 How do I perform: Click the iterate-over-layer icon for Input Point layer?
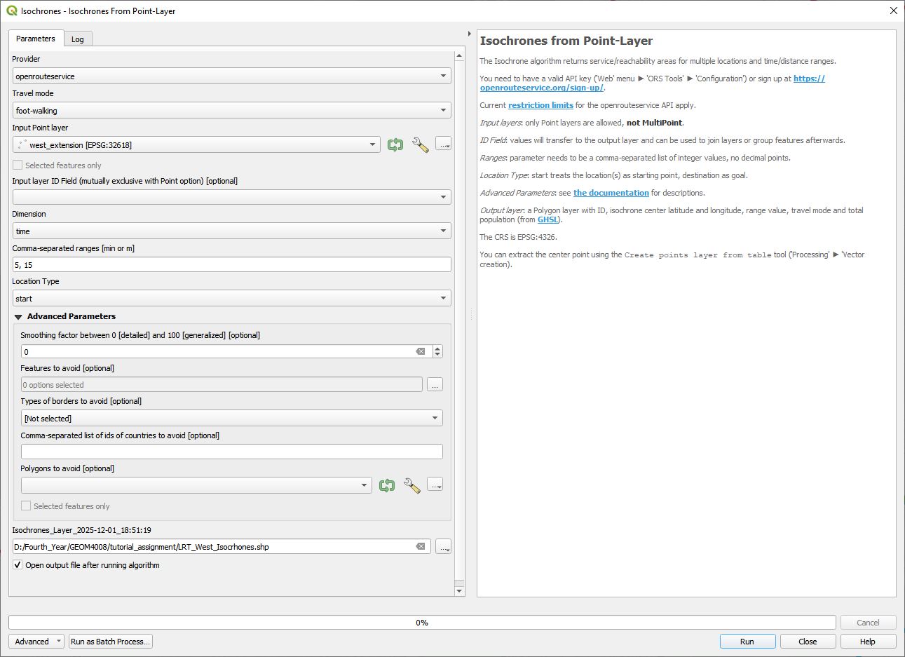pyautogui.click(x=395, y=145)
